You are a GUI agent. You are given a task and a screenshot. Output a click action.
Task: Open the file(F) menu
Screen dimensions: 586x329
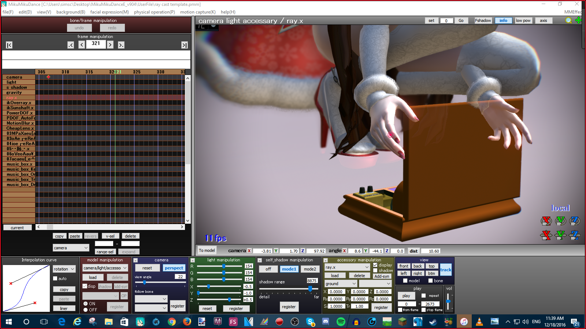[8, 12]
